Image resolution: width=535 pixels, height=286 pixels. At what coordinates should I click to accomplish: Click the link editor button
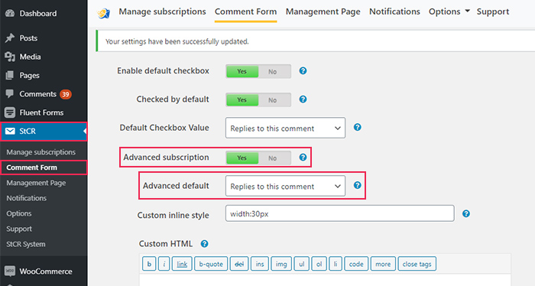coord(182,264)
